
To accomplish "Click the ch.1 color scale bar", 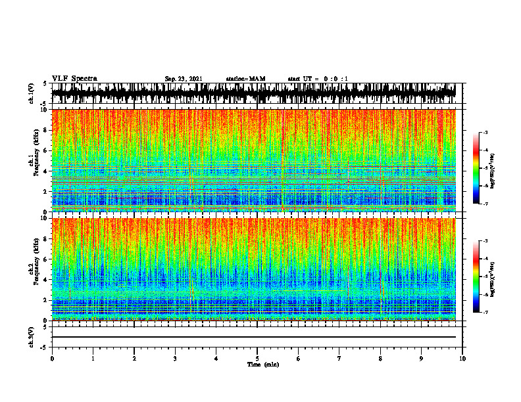I will pyautogui.click(x=476, y=168).
